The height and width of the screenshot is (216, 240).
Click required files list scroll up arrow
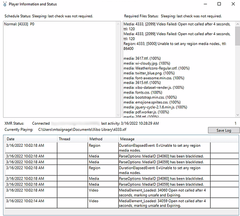(237, 24)
